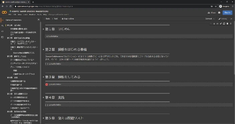The width and height of the screenshot is (235, 124).
Task: Click the table of contents panel scrollbar
Action: [41, 72]
